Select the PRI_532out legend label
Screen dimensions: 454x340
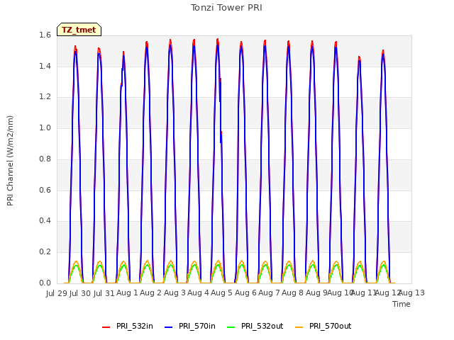262,326
